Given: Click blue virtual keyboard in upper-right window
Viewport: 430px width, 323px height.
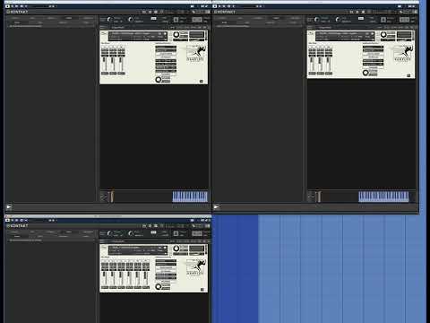Looking at the screenshot, I should [383, 196].
